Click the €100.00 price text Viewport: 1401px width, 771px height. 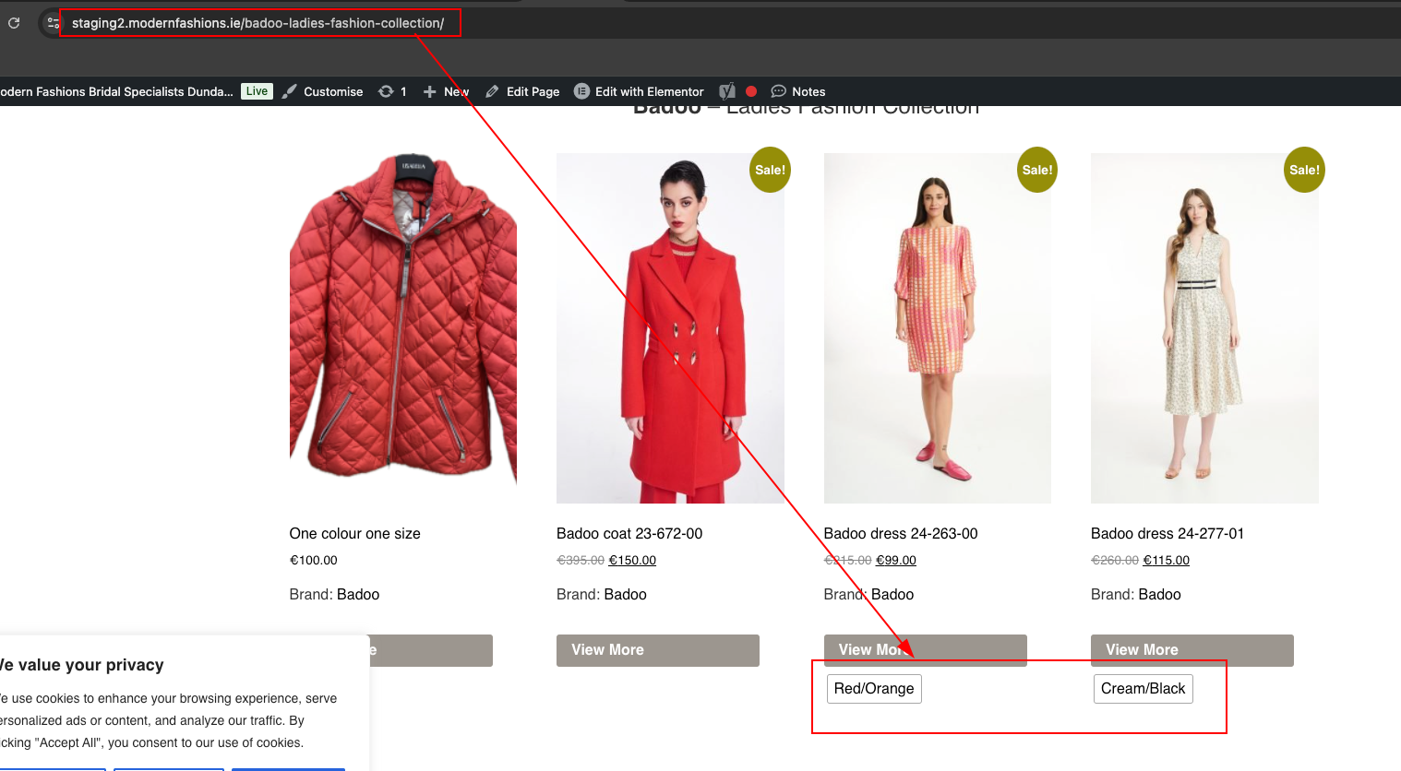click(x=314, y=560)
